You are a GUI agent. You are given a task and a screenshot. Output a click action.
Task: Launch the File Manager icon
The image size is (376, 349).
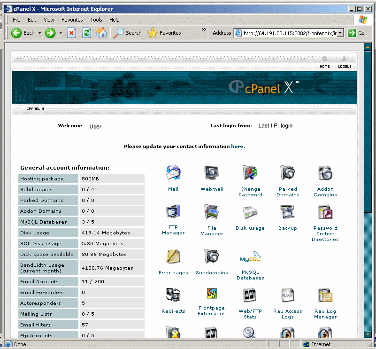[x=212, y=212]
